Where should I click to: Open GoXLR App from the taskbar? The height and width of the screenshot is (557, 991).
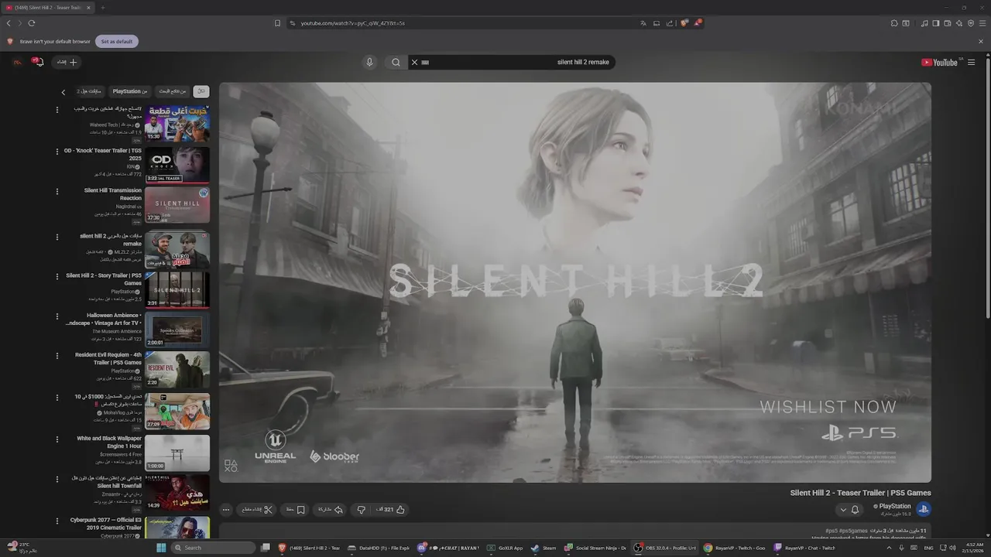coord(506,548)
